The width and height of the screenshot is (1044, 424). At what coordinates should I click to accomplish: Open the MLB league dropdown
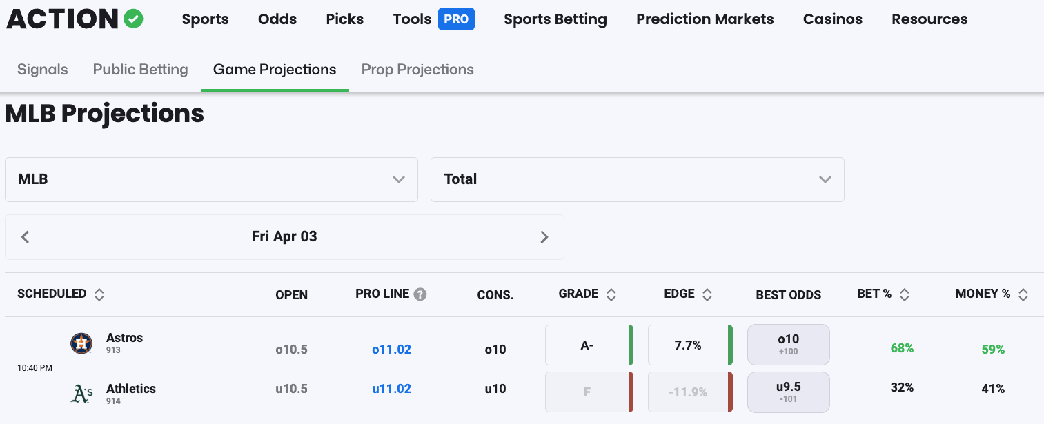(211, 179)
